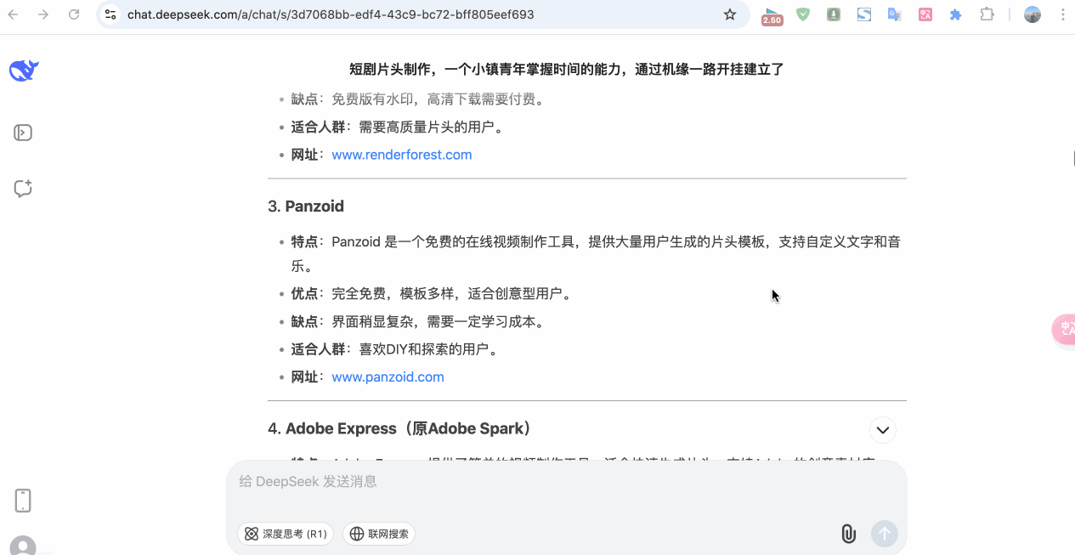Click the DeepSeek whale logo
Viewport: 1075px width, 555px height.
[24, 71]
